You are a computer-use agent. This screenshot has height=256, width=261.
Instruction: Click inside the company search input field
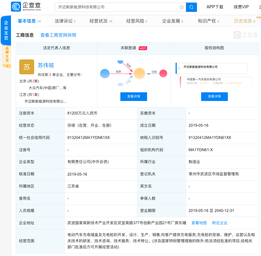click(113, 7)
